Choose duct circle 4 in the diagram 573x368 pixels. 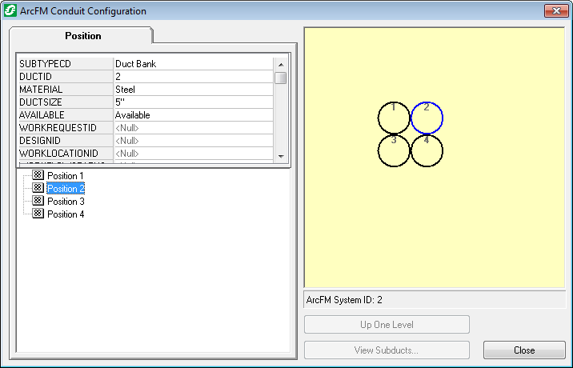(x=427, y=150)
